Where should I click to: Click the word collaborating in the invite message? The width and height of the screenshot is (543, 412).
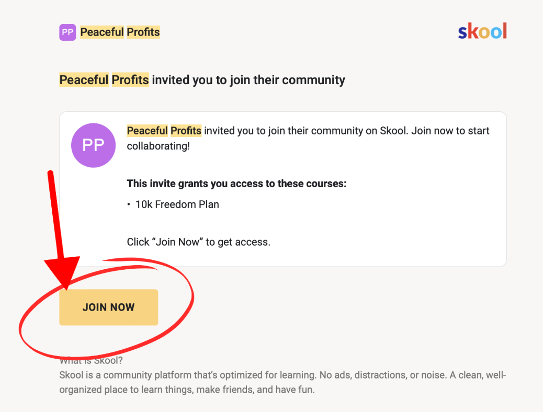158,146
